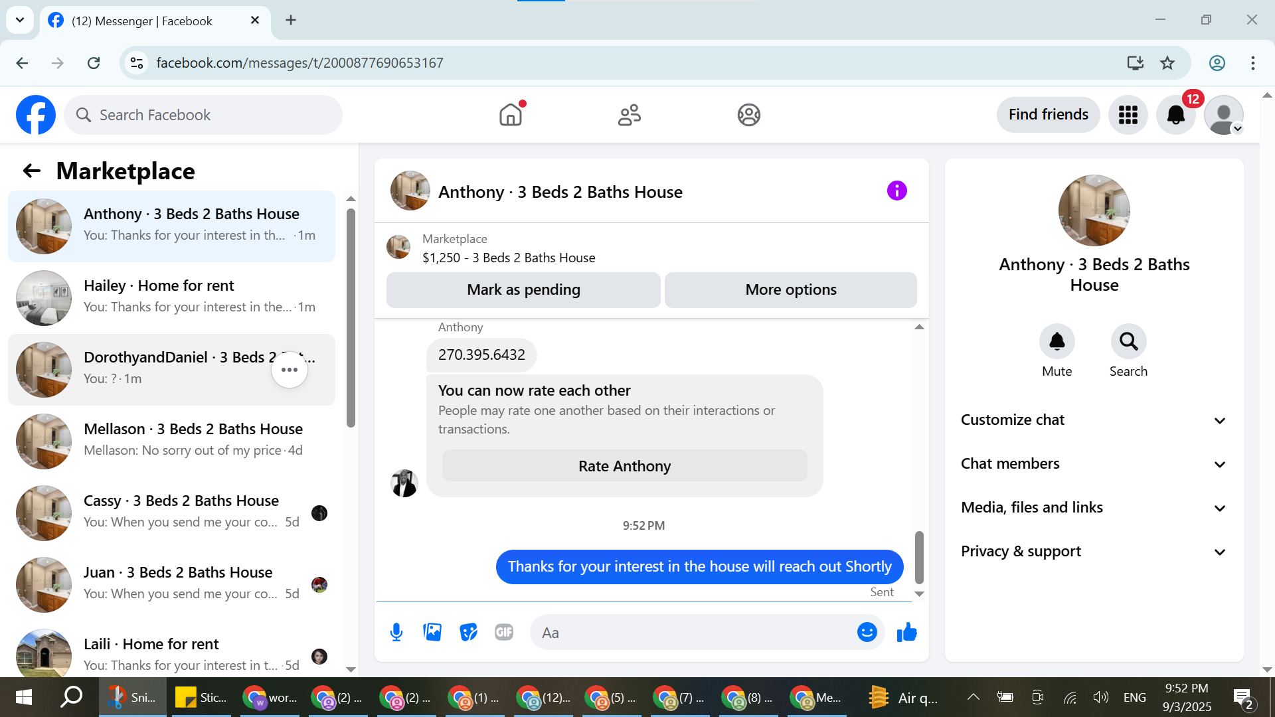Viewport: 1275px width, 717px height.
Task: Open Anthony 3 Beds 2 Baths House chat
Action: [x=171, y=226]
